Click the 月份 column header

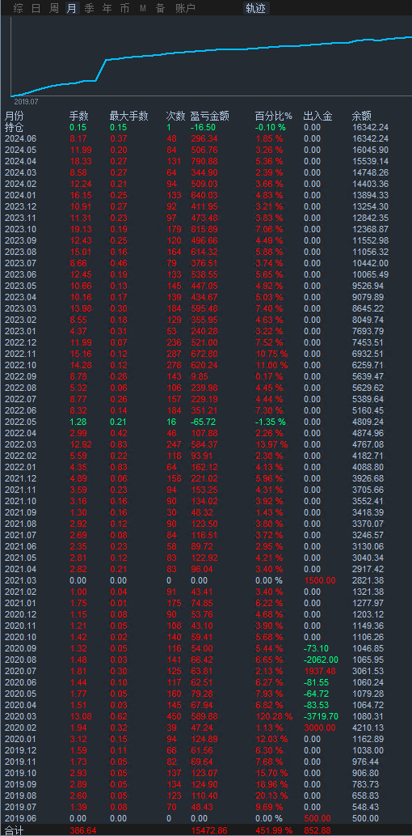click(15, 117)
